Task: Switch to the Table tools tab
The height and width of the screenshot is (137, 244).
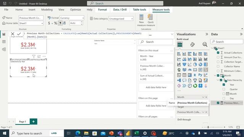Action: pos(140,10)
